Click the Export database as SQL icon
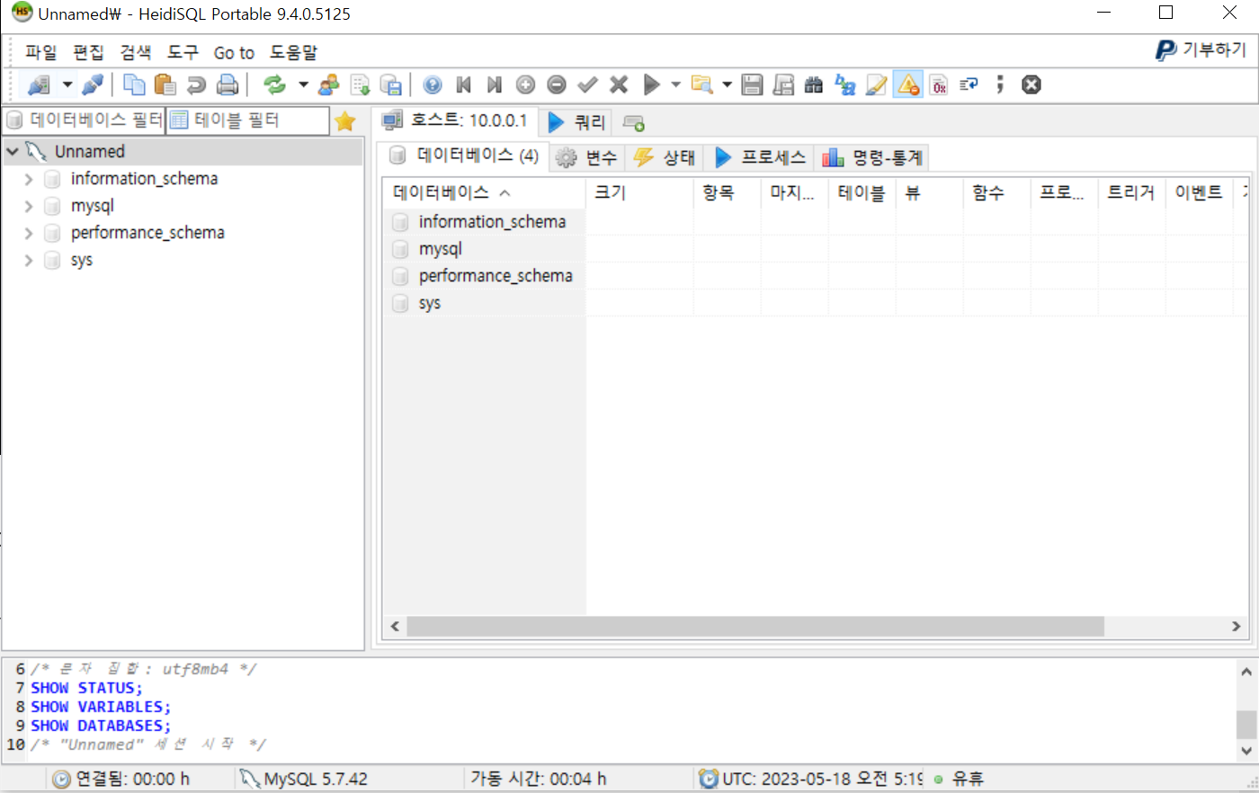Viewport: 1259px width, 793px height. tap(391, 85)
